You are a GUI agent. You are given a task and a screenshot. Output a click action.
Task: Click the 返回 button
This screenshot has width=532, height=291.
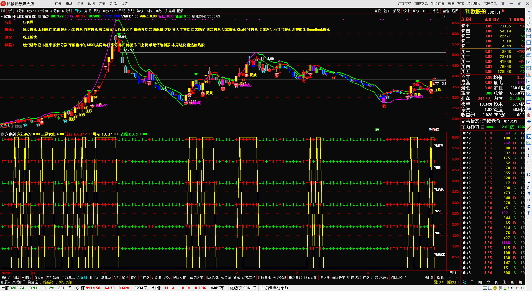pos(455,11)
